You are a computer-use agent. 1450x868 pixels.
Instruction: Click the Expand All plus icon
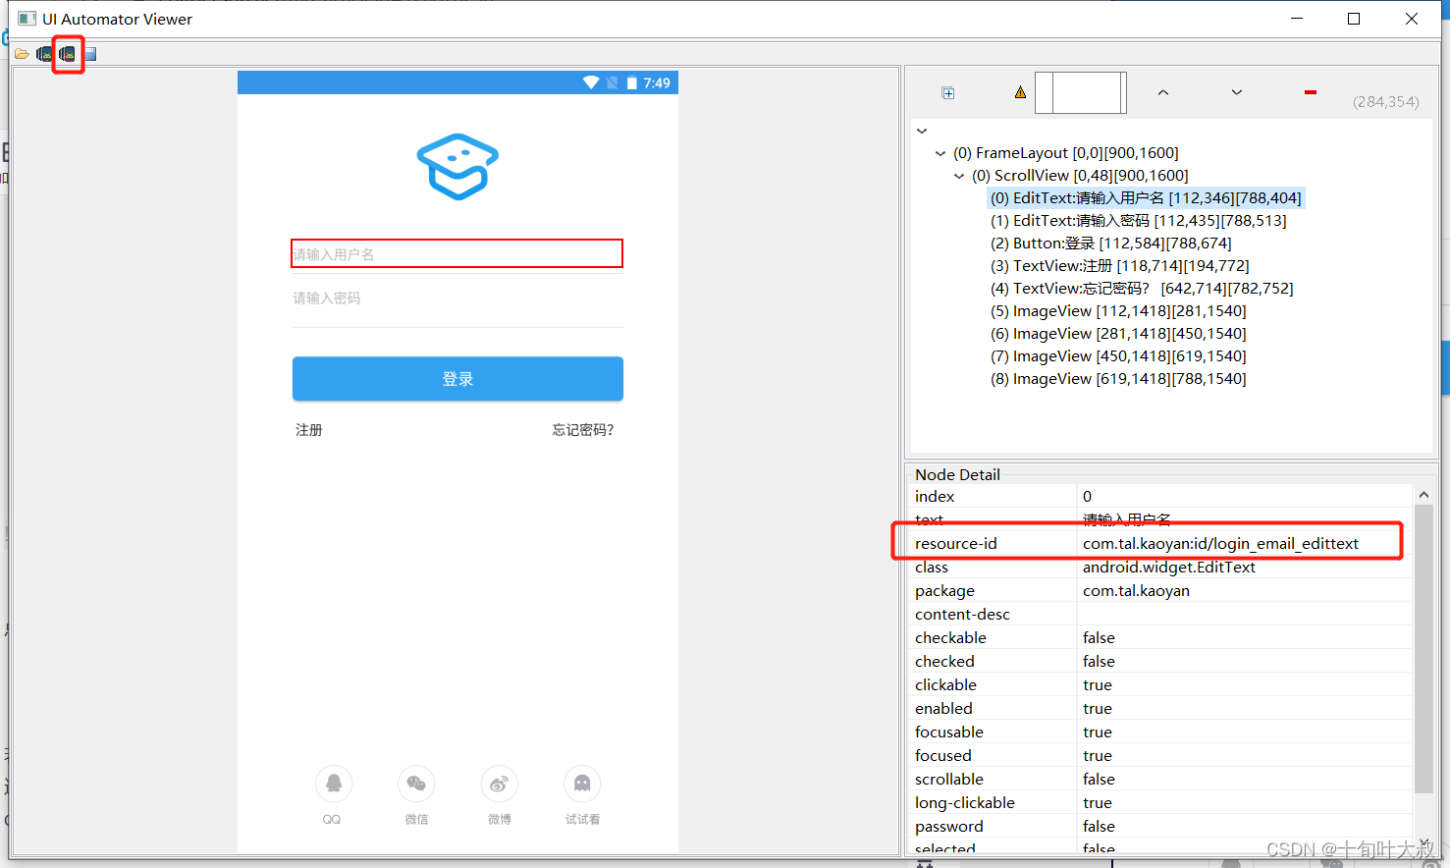948,93
